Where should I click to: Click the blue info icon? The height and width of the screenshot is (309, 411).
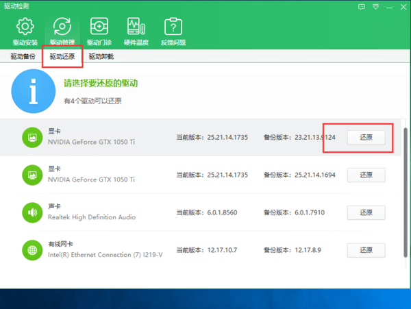point(32,93)
